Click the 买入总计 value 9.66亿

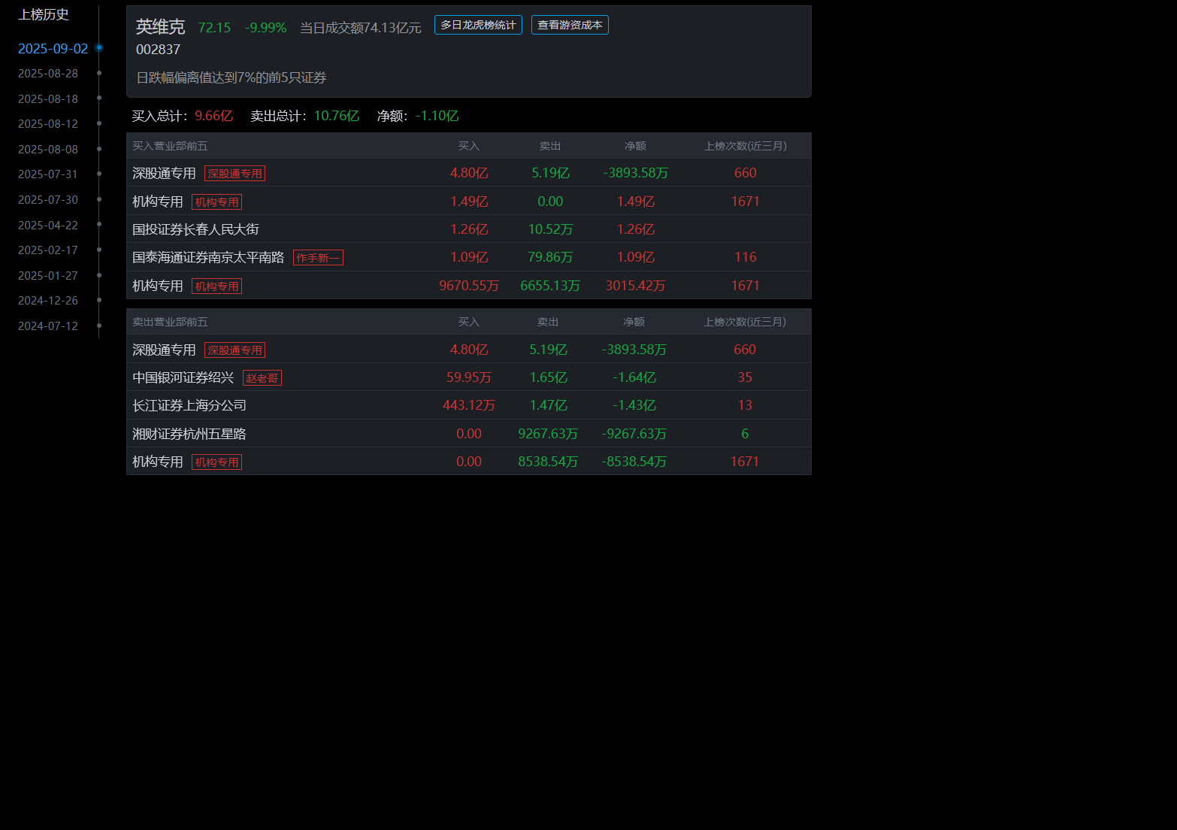(214, 116)
